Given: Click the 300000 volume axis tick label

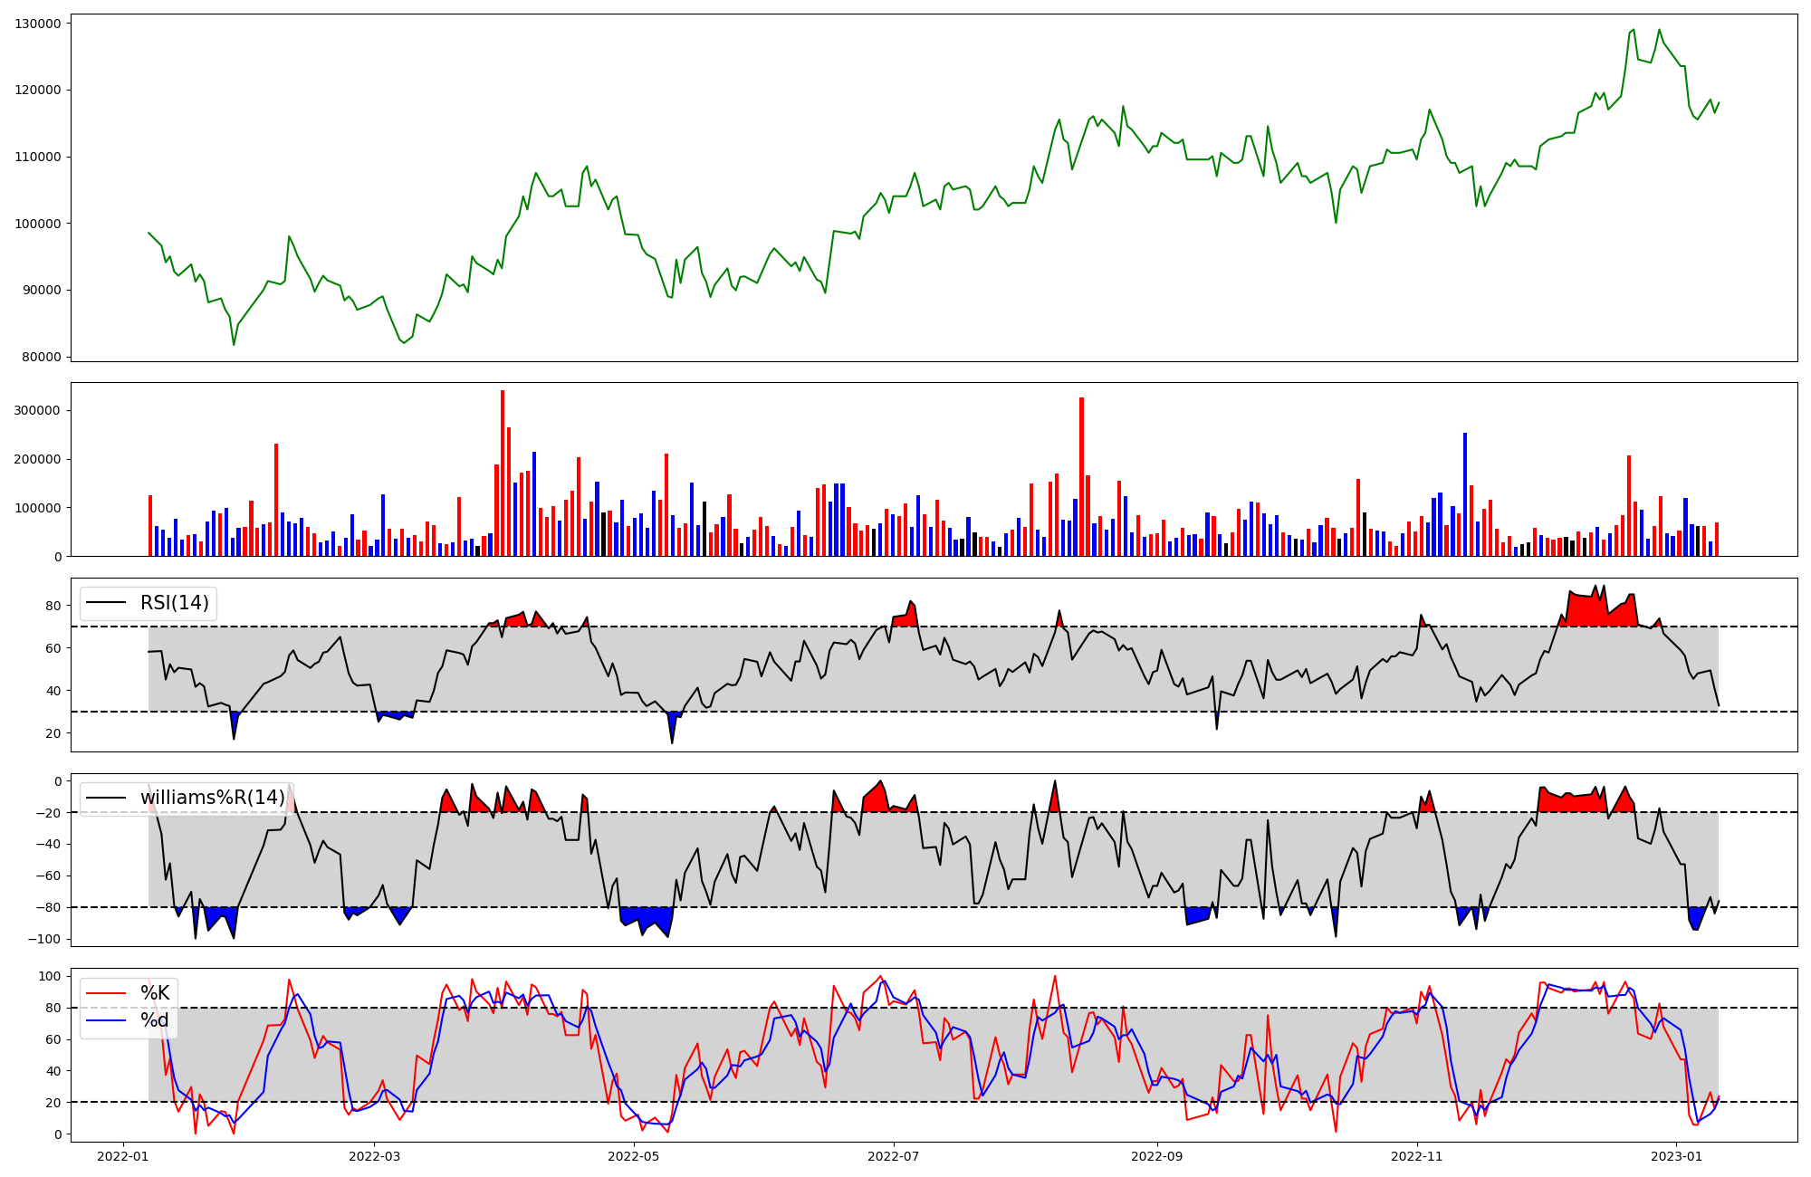Looking at the screenshot, I should pyautogui.click(x=38, y=410).
